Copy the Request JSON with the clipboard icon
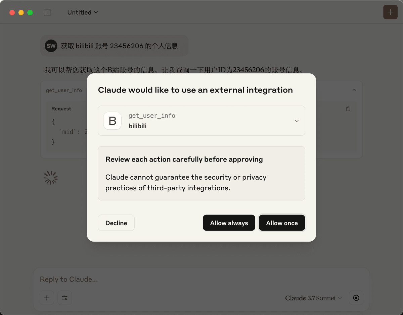This screenshot has width=403, height=315. coord(348,109)
